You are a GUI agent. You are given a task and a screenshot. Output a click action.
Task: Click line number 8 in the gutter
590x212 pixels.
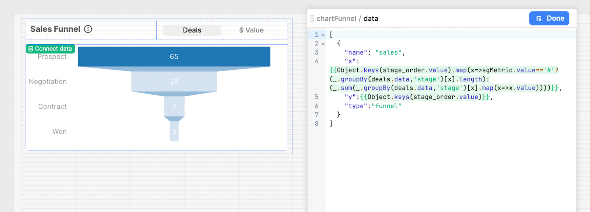tap(316, 124)
